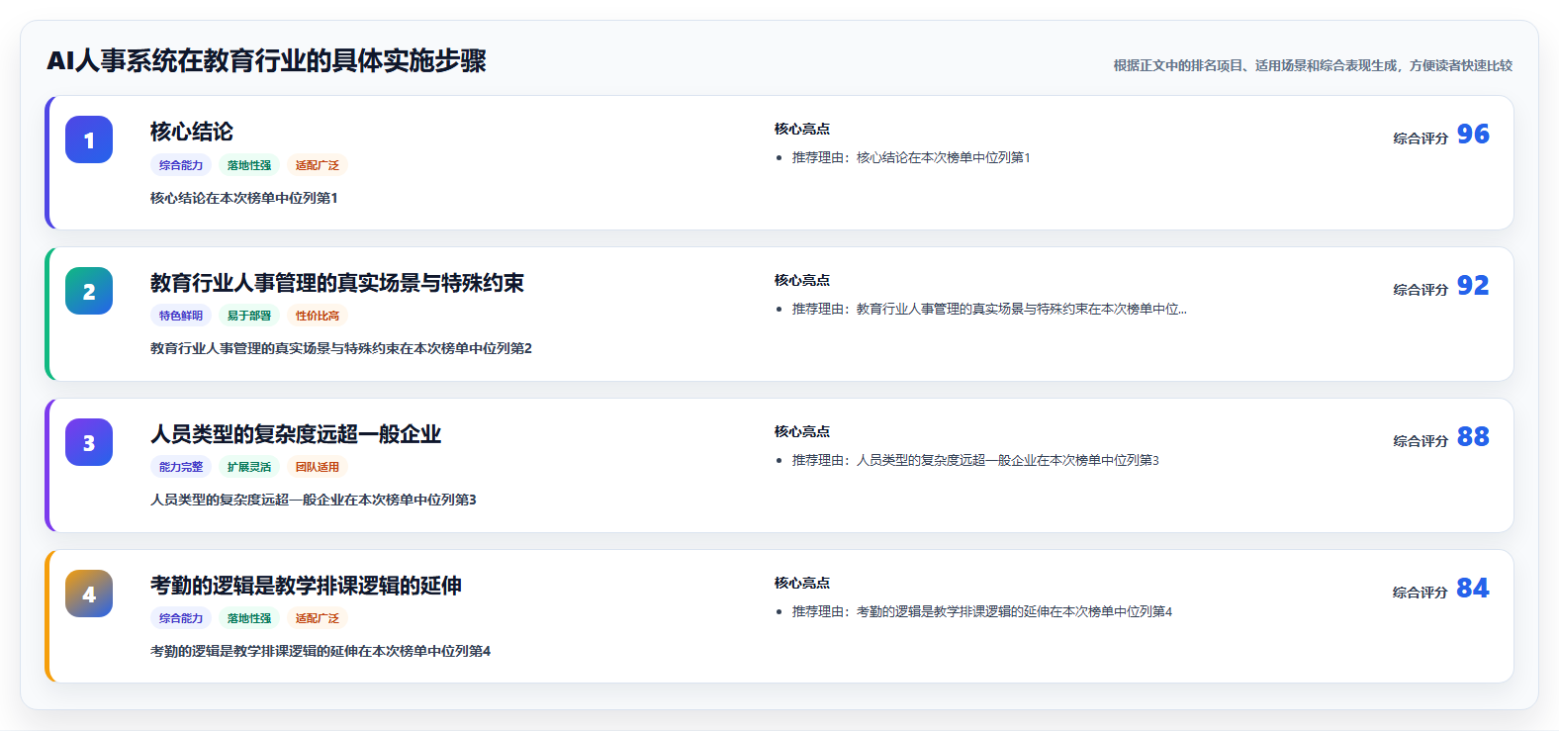The width and height of the screenshot is (1559, 731).
Task: Click the "综合能力" tag in the 核心结论 card
Action: point(181,165)
